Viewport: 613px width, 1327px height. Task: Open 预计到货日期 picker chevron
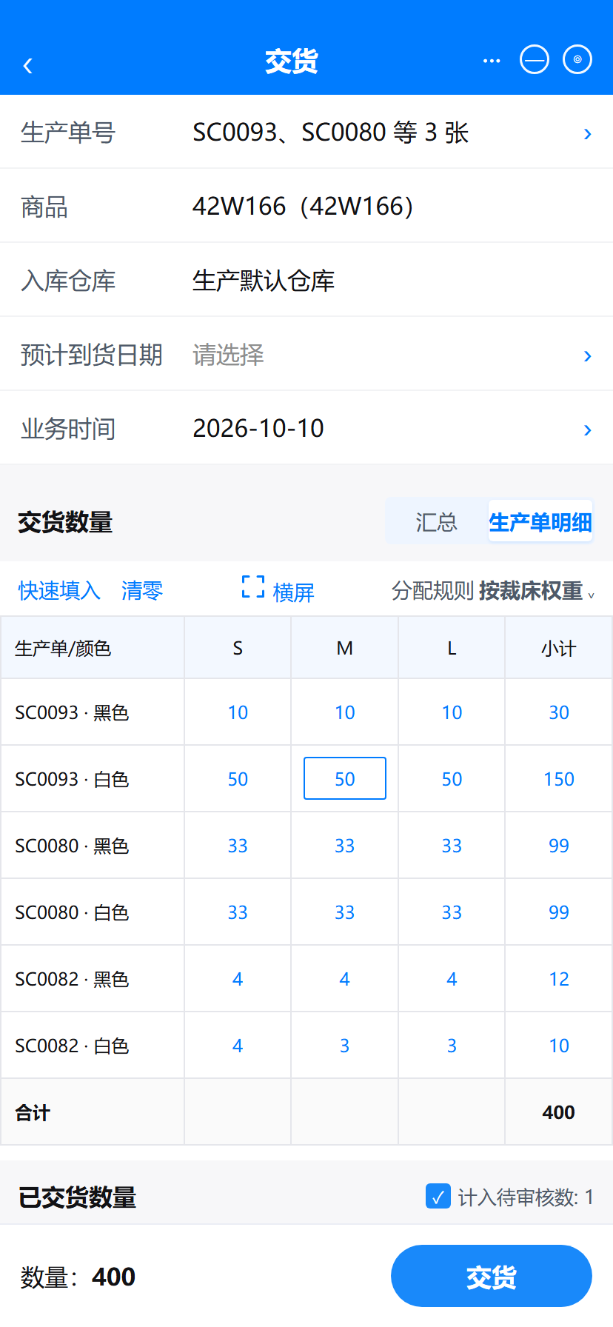pos(587,355)
